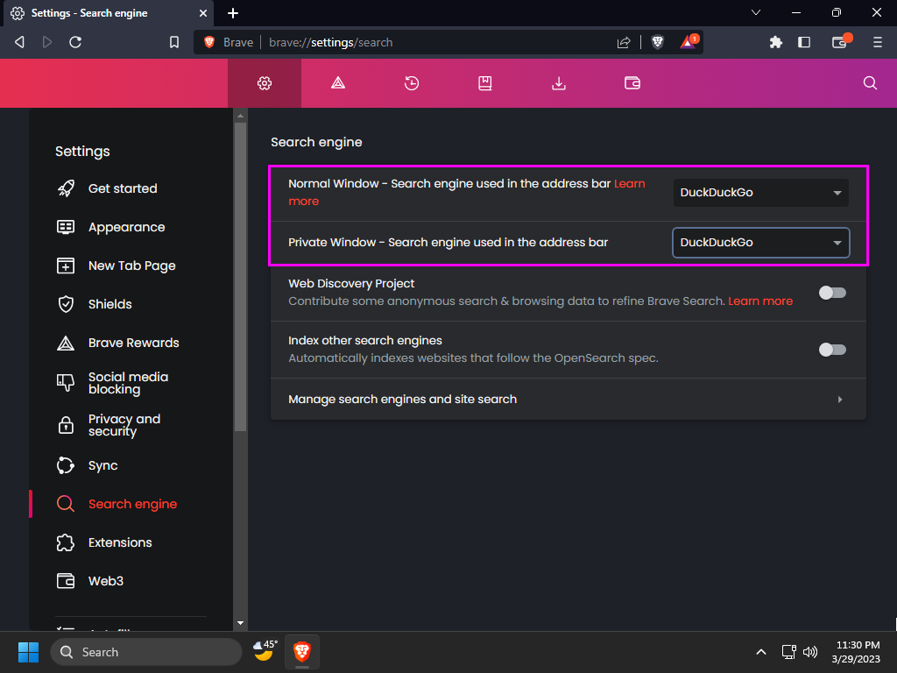Select the Settings gear tab in top banner
The width and height of the screenshot is (897, 673).
pyautogui.click(x=265, y=83)
